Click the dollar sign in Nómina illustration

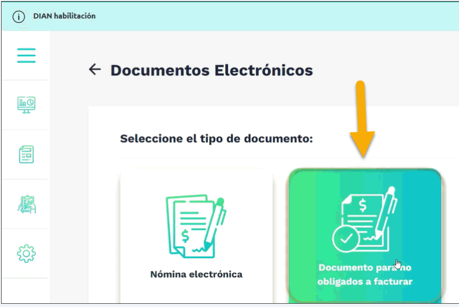tap(185, 236)
